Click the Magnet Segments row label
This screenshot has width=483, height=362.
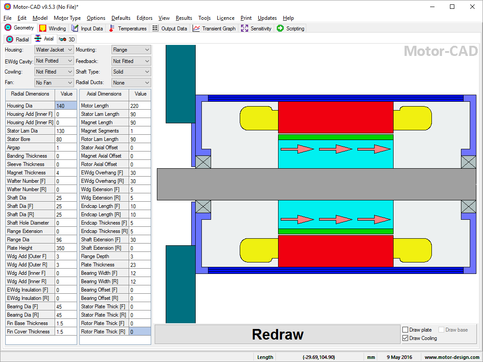click(x=104, y=131)
